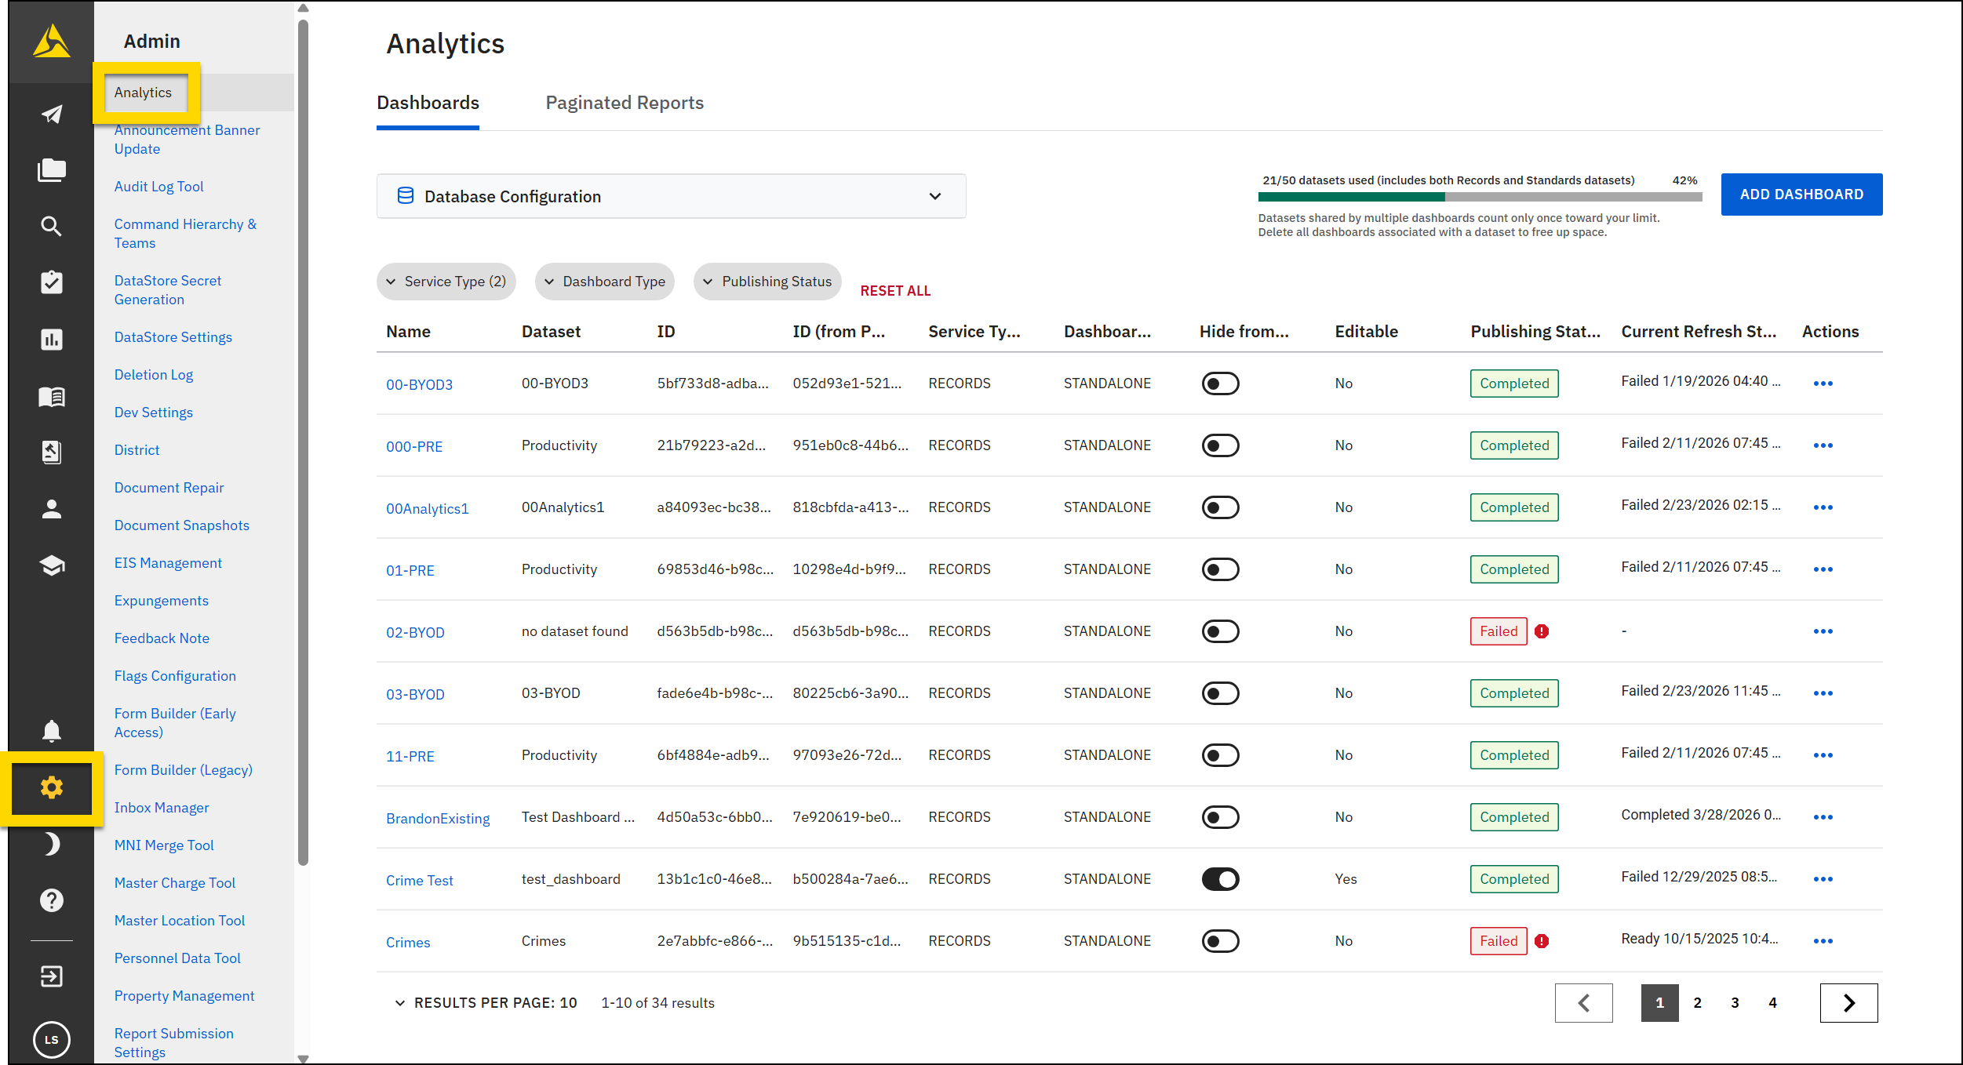Toggle Hide switch on the 02-BYOD row

(x=1220, y=631)
